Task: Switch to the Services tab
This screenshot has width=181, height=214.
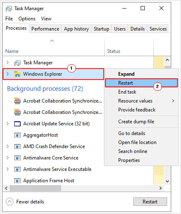Action: click(158, 29)
